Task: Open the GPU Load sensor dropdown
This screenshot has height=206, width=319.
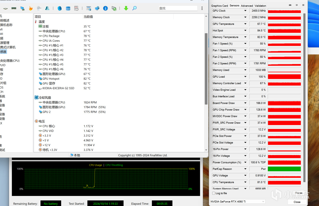Action: 245,77
